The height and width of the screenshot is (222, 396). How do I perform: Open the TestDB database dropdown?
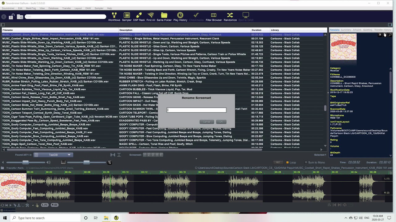click(53, 155)
